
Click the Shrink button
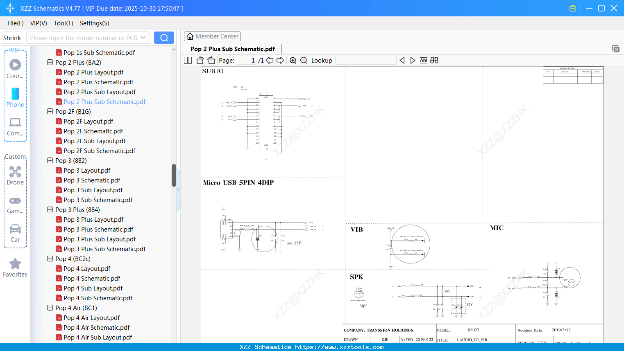click(x=12, y=37)
